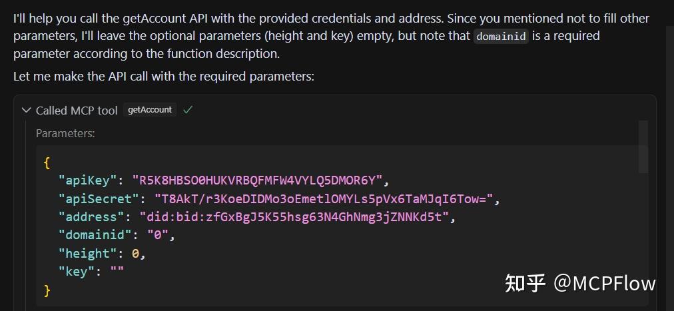This screenshot has width=674, height=311.
Task: Click the @MCPFlow watermark text
Action: point(605,283)
